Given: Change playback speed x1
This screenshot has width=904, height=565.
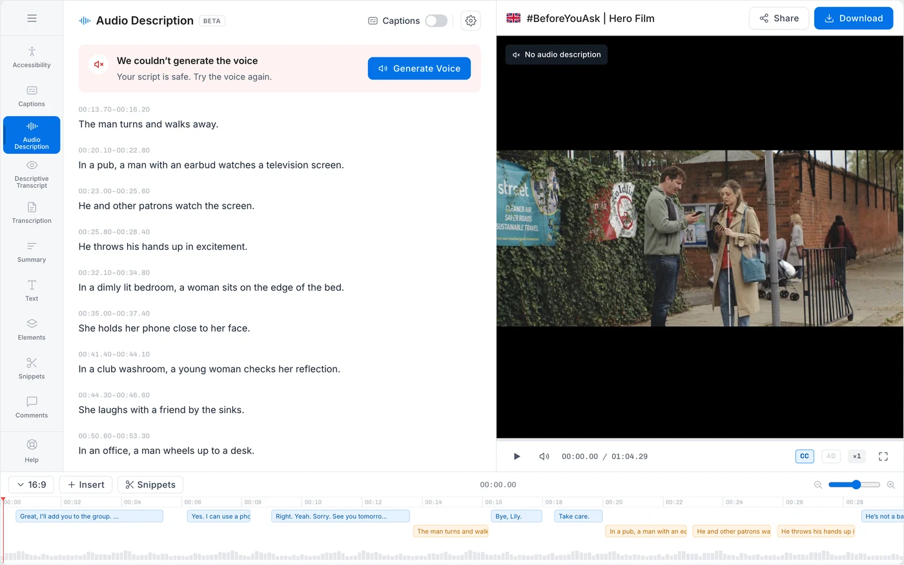Looking at the screenshot, I should (x=857, y=457).
